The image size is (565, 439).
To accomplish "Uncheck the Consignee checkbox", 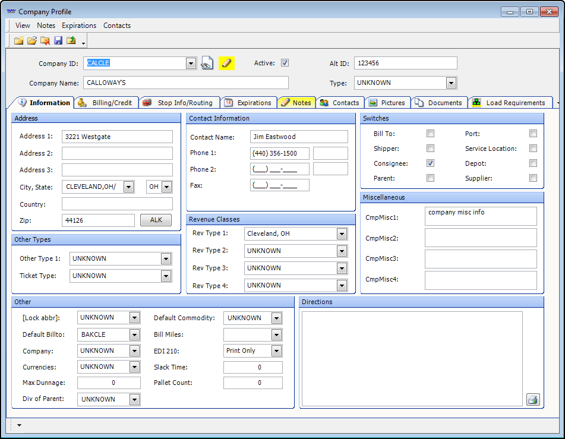I will 430,163.
